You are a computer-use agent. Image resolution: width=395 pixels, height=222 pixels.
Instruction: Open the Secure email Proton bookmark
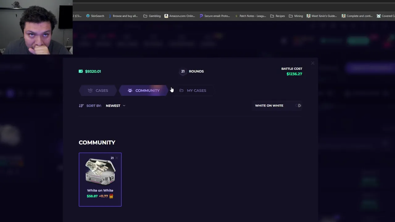(x=215, y=16)
